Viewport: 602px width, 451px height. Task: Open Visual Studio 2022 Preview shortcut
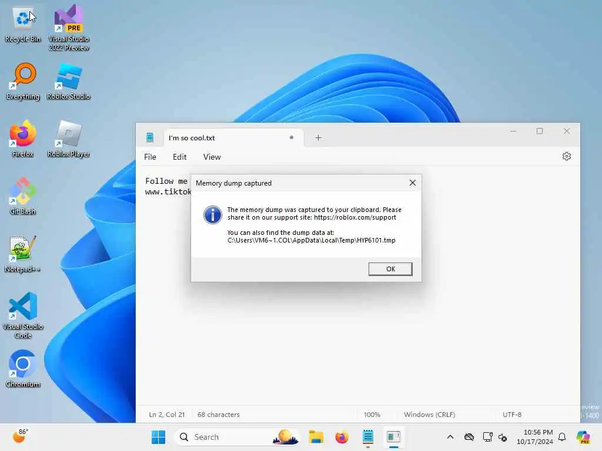click(68, 28)
